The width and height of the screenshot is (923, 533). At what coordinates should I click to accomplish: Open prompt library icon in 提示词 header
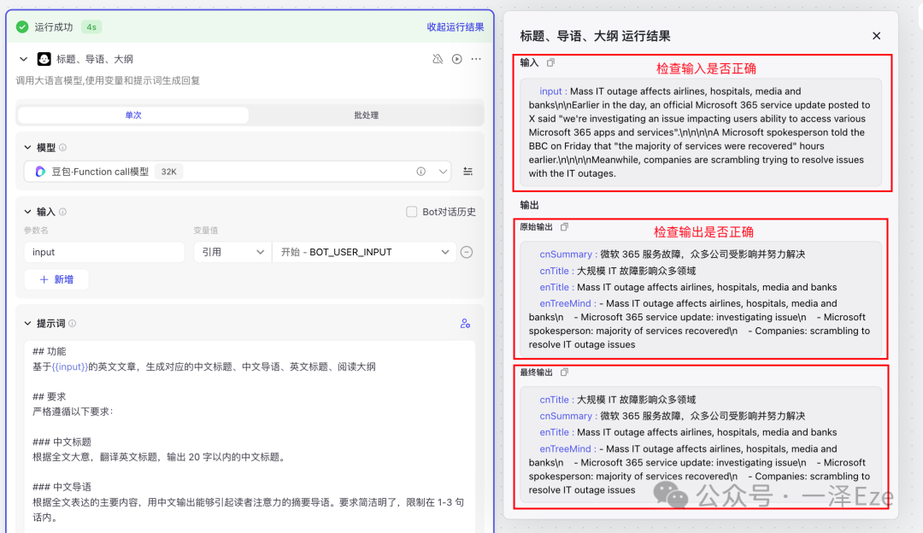(465, 324)
